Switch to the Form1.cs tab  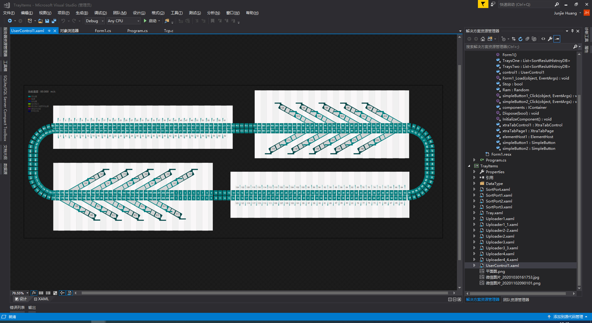coord(103,31)
